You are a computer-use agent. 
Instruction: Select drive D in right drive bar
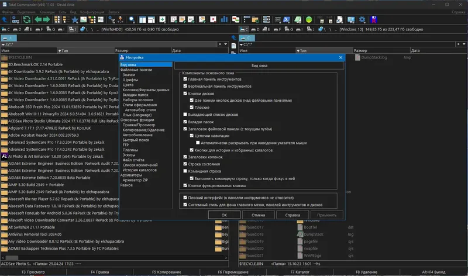(256, 29)
